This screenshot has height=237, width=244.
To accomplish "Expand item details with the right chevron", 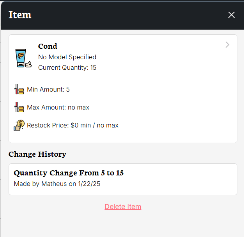I will tap(227, 45).
